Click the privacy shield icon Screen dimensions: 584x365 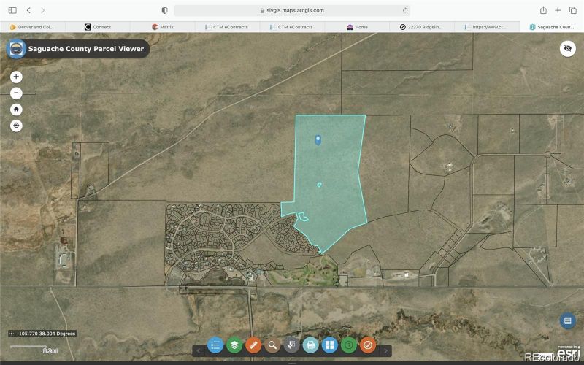164,10
